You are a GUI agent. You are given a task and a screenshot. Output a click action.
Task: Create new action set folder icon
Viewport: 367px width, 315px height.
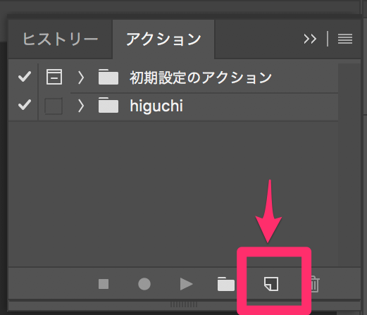226,284
